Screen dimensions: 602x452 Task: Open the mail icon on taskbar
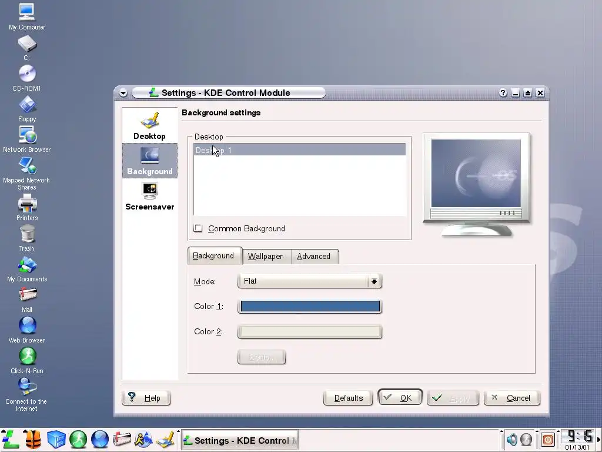coord(122,439)
